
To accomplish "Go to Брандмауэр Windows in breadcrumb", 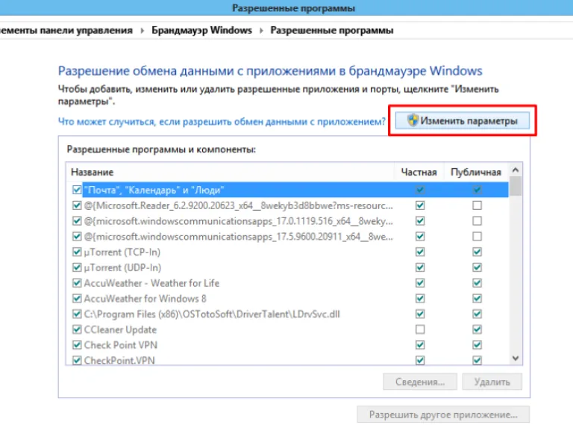I will (201, 30).
